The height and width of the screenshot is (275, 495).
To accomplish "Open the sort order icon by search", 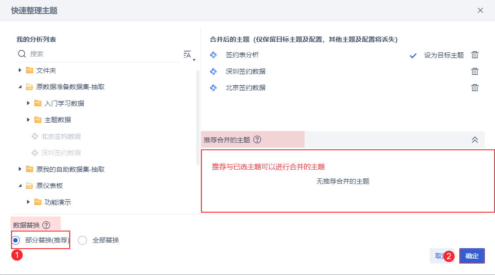I will click(x=188, y=55).
